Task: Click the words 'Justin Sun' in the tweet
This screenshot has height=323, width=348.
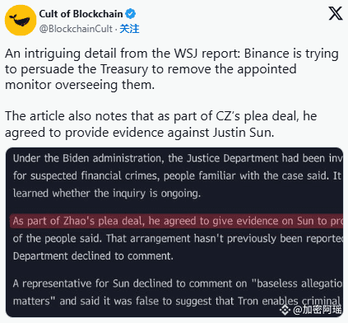Action: (x=243, y=133)
